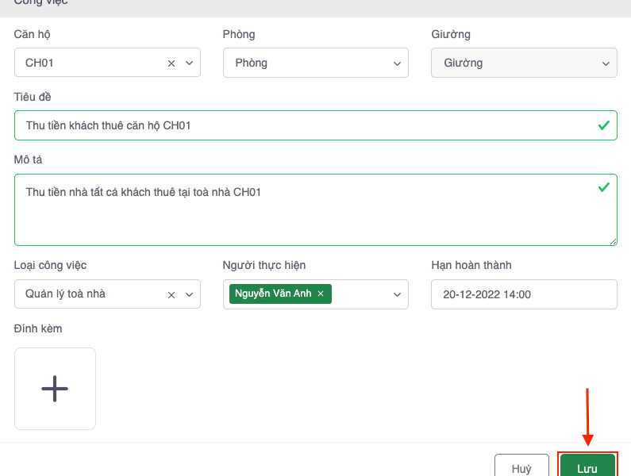
Task: Click the Quản lý toà nhà selected value
Action: (65, 294)
